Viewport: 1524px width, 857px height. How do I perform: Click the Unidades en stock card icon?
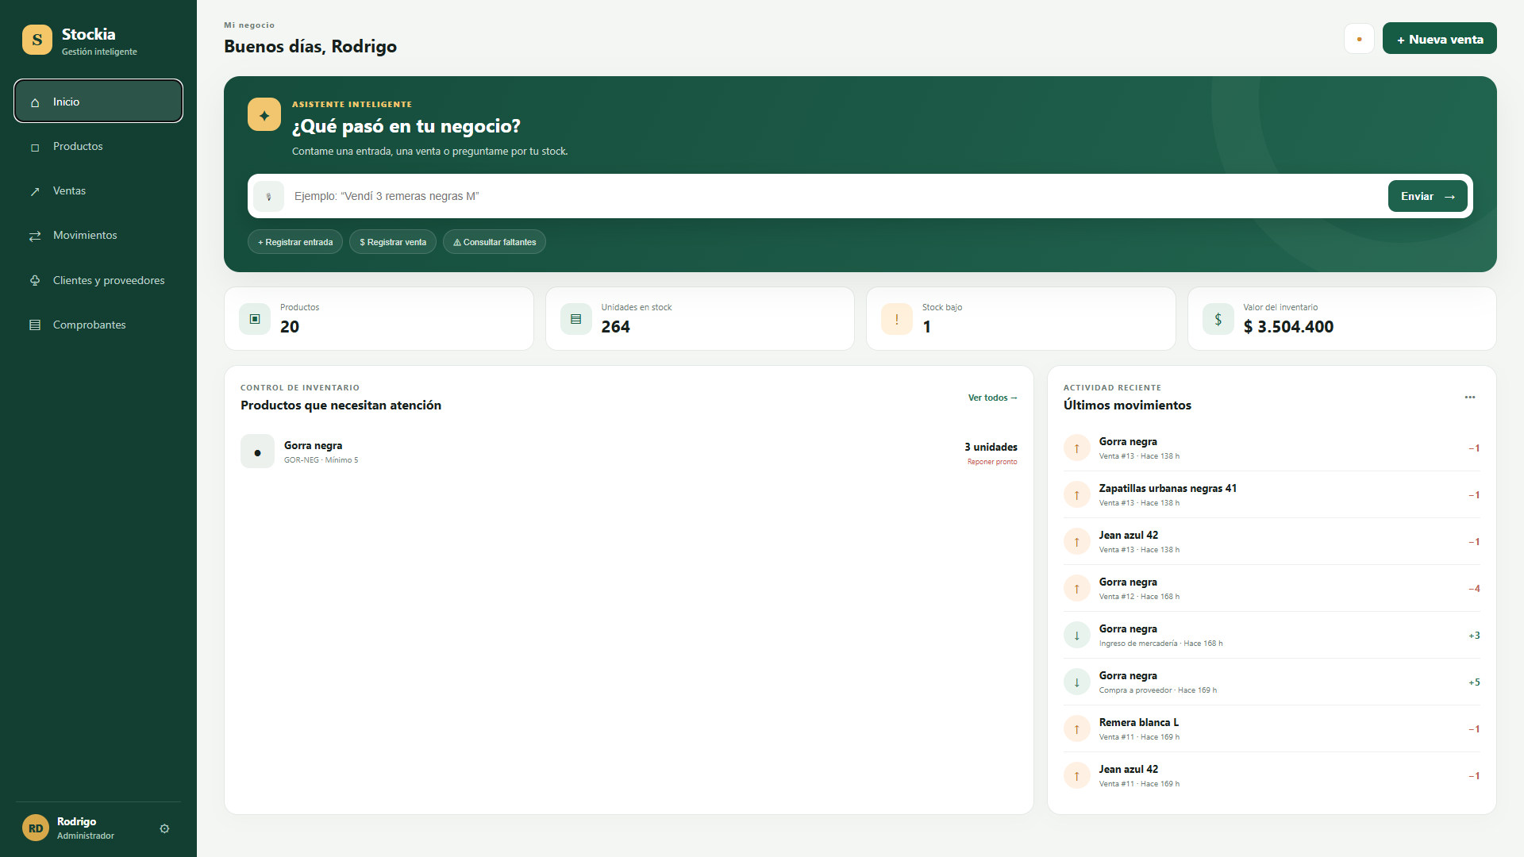(x=576, y=319)
